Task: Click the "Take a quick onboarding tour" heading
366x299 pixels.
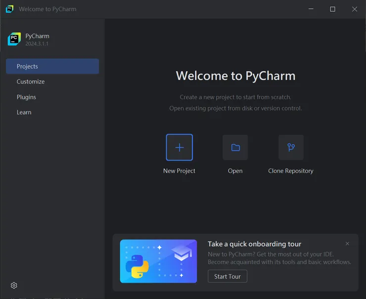Action: click(254, 244)
